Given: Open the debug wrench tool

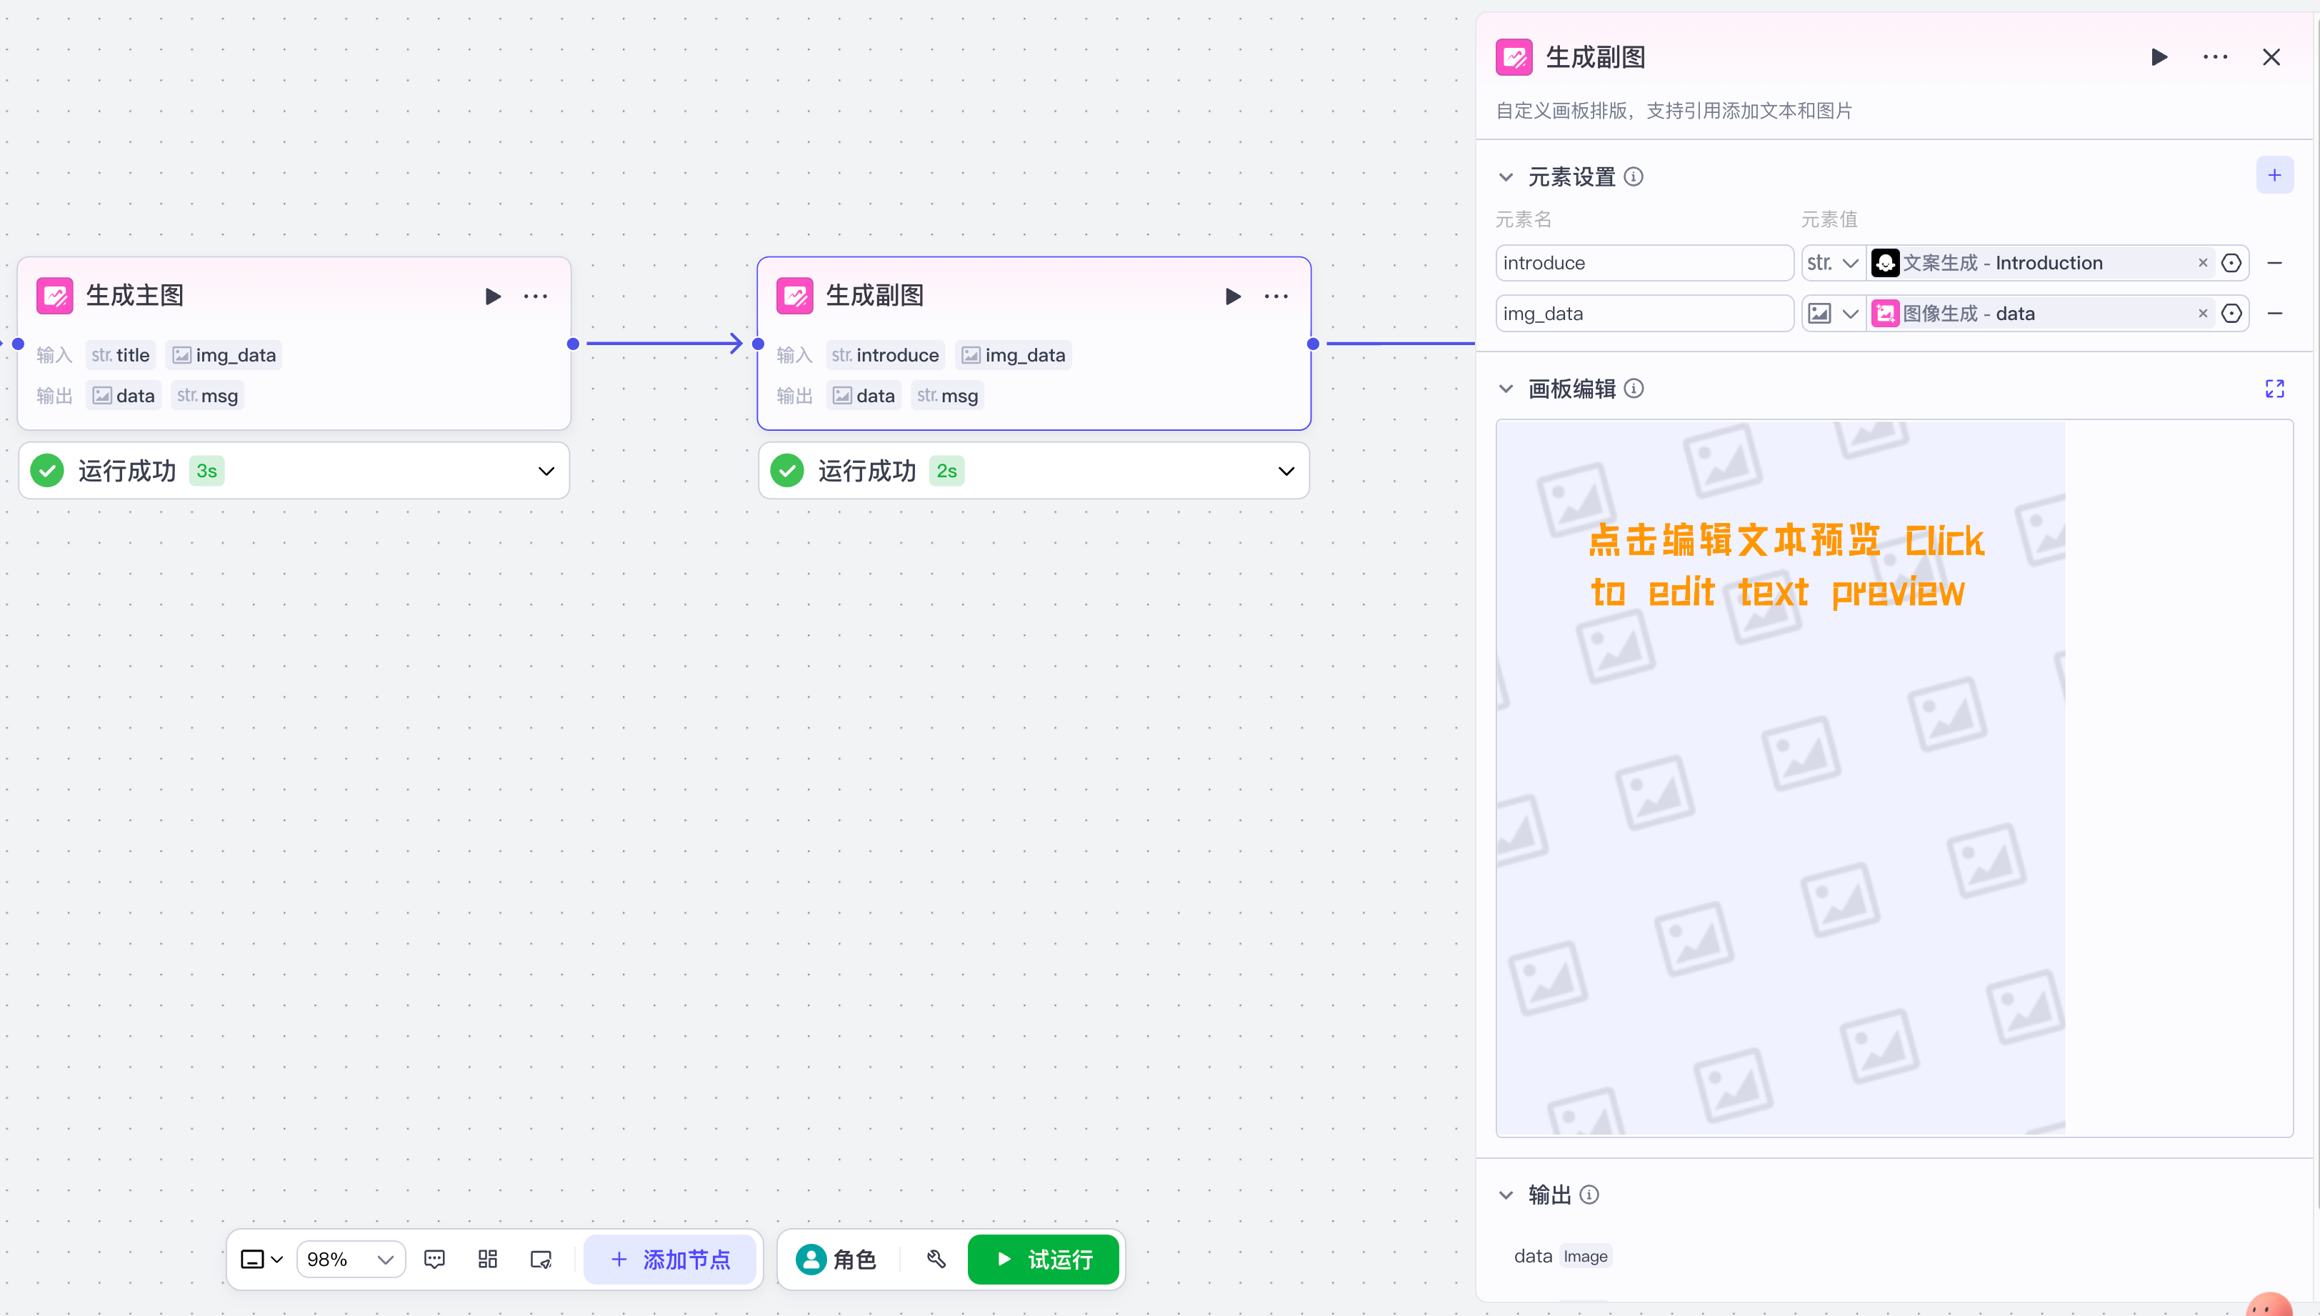Looking at the screenshot, I should 936,1259.
